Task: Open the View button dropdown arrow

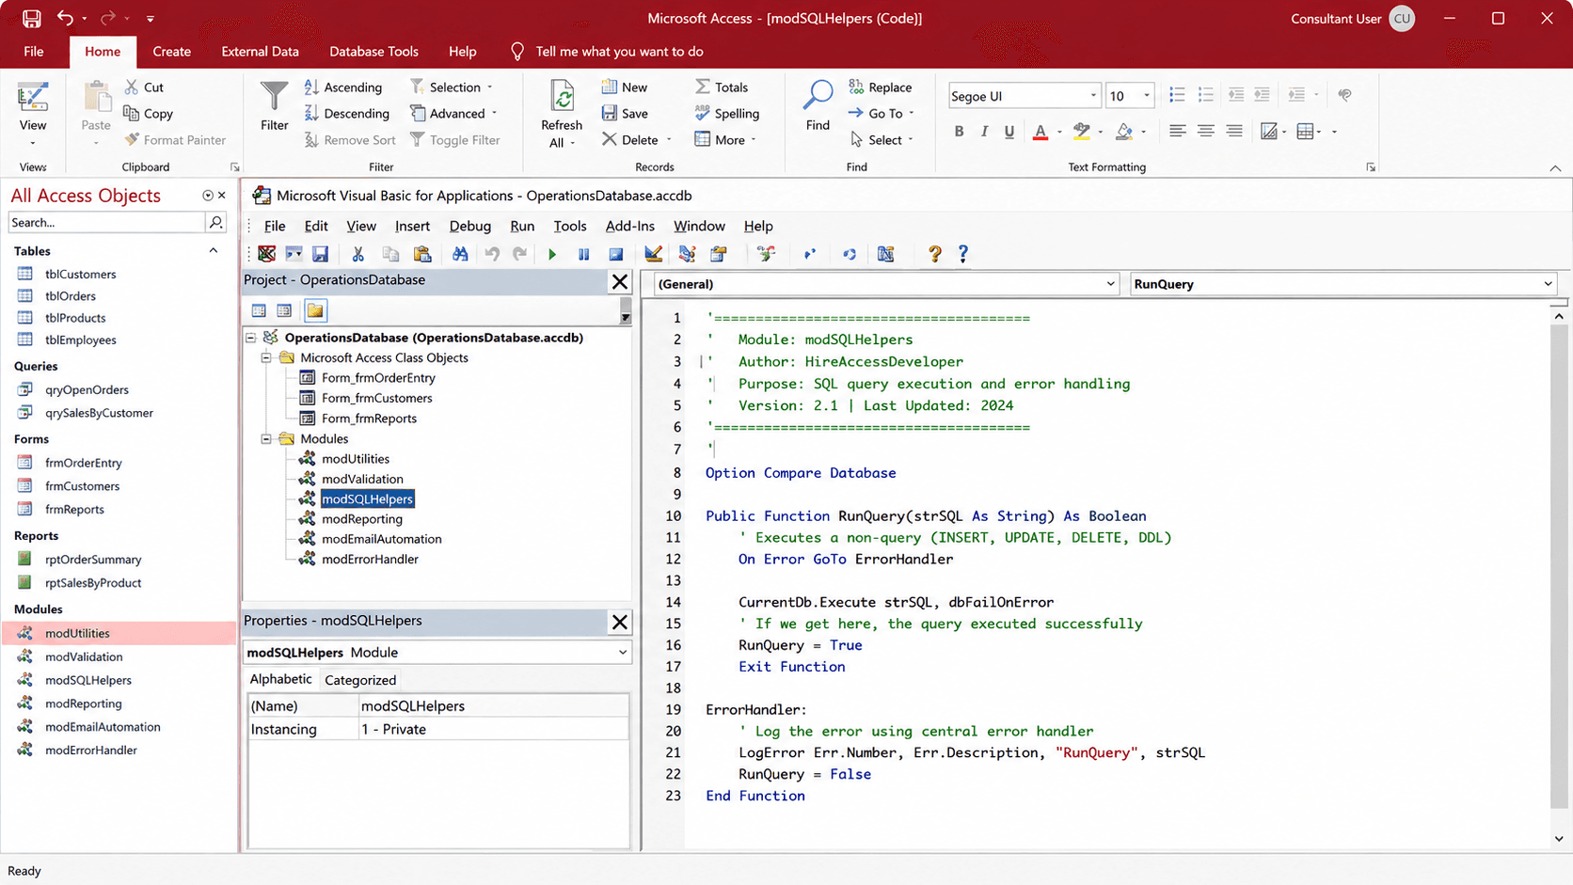Action: 33,144
